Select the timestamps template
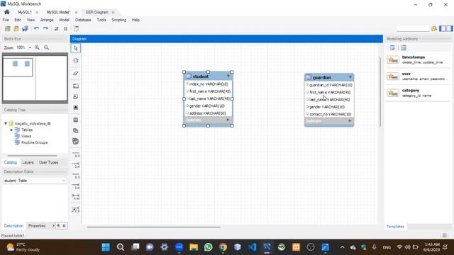The width and height of the screenshot is (454, 255). pyautogui.click(x=418, y=59)
